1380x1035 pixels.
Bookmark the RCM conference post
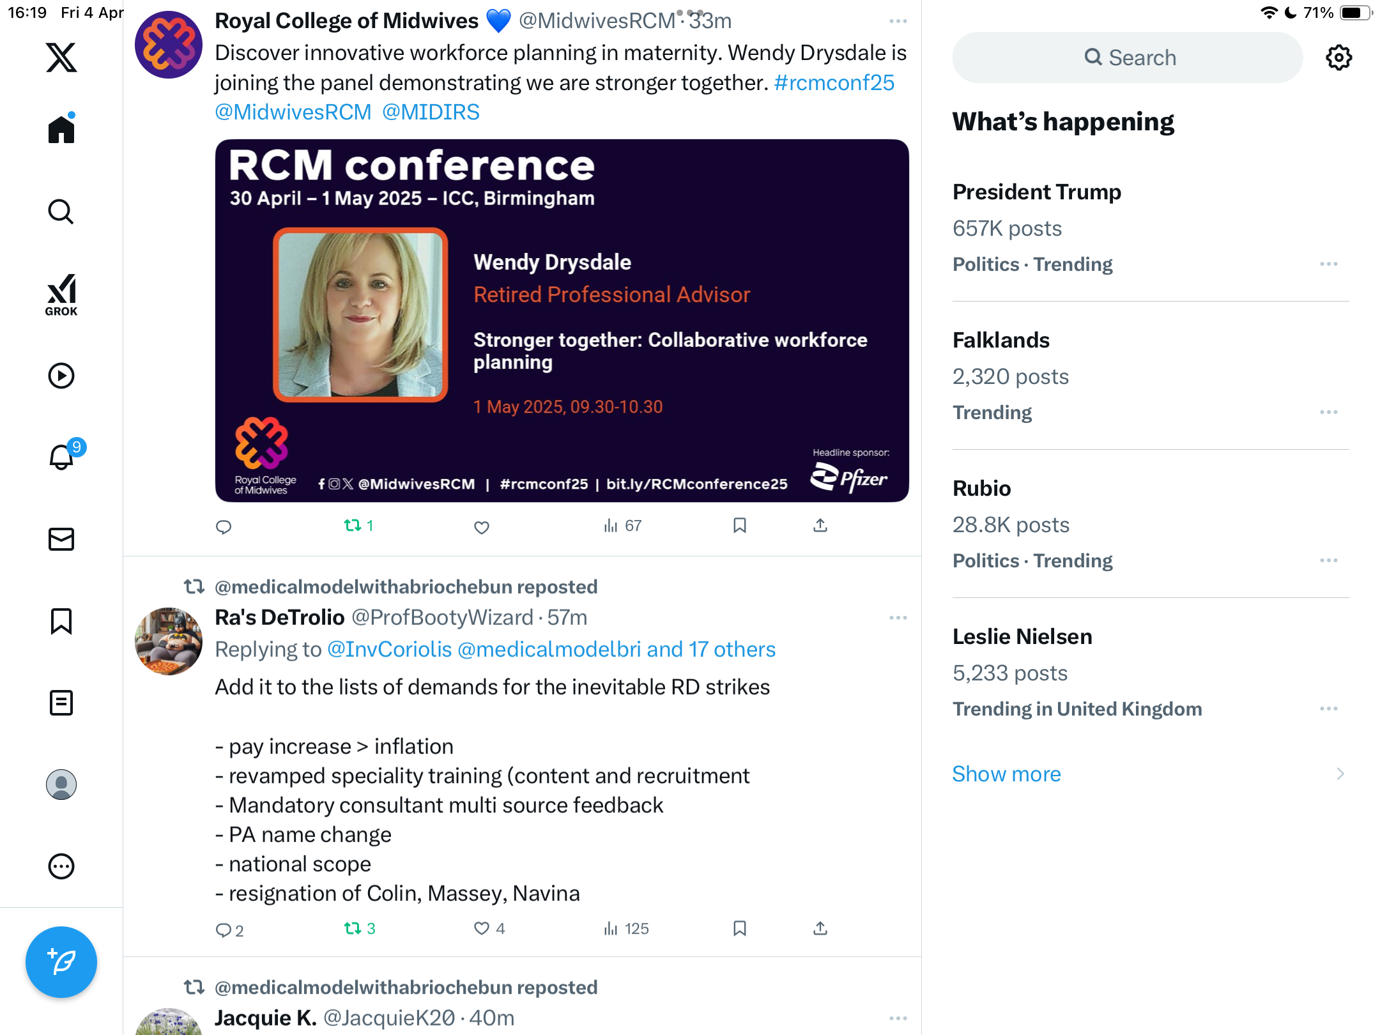click(740, 526)
